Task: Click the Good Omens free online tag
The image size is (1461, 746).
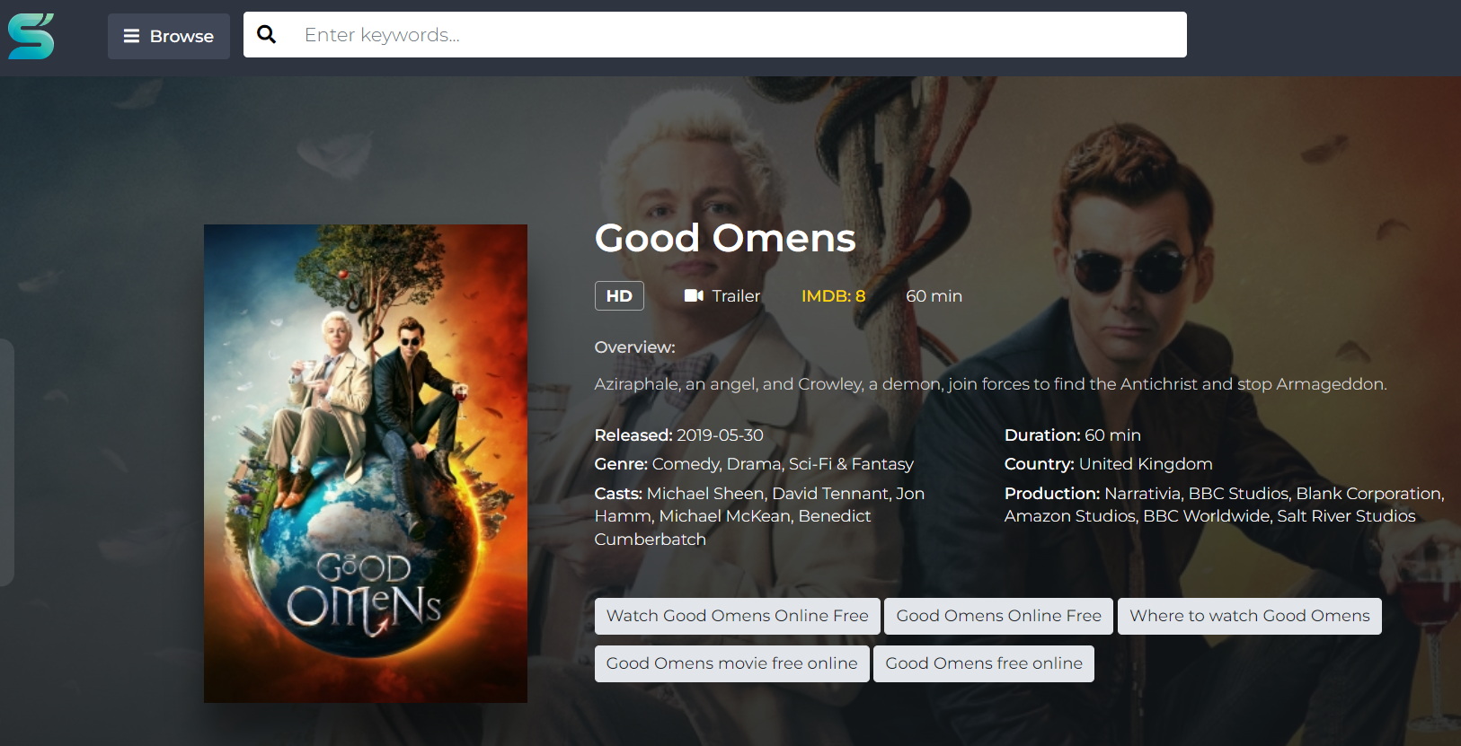Action: [983, 663]
